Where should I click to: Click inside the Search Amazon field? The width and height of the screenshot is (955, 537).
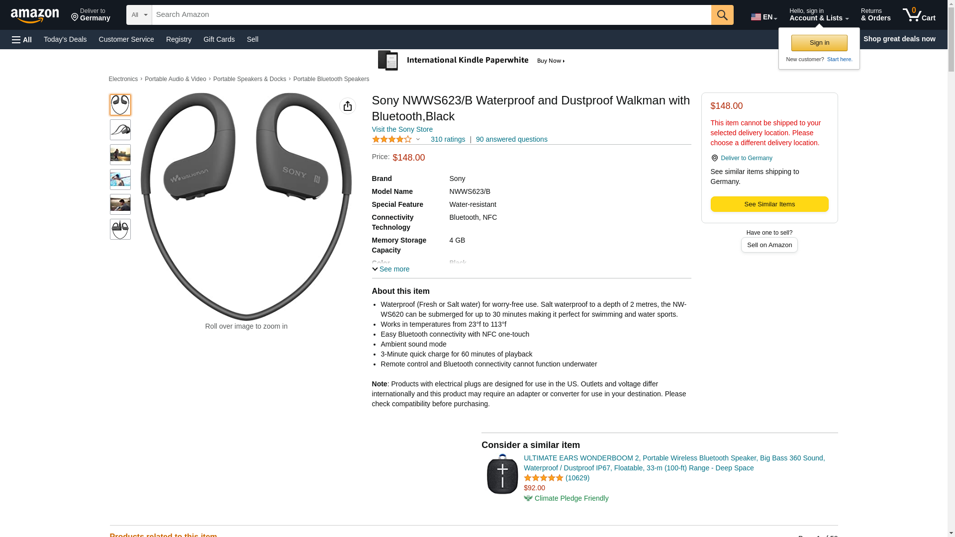(431, 15)
